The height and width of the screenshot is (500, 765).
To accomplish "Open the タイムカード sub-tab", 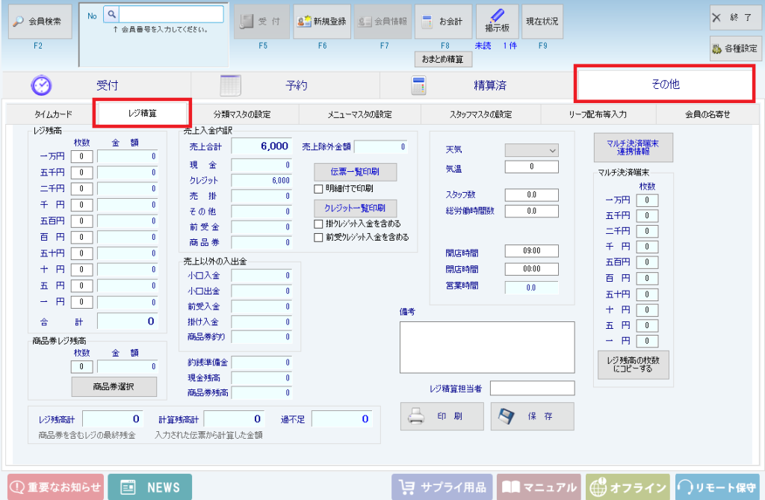I will 53,114.
